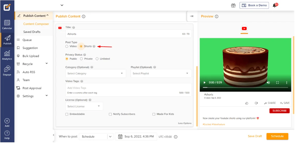Viewport: 300px width, 148px height.
Task: Click the notifications bell icon
Action: (x=275, y=5)
